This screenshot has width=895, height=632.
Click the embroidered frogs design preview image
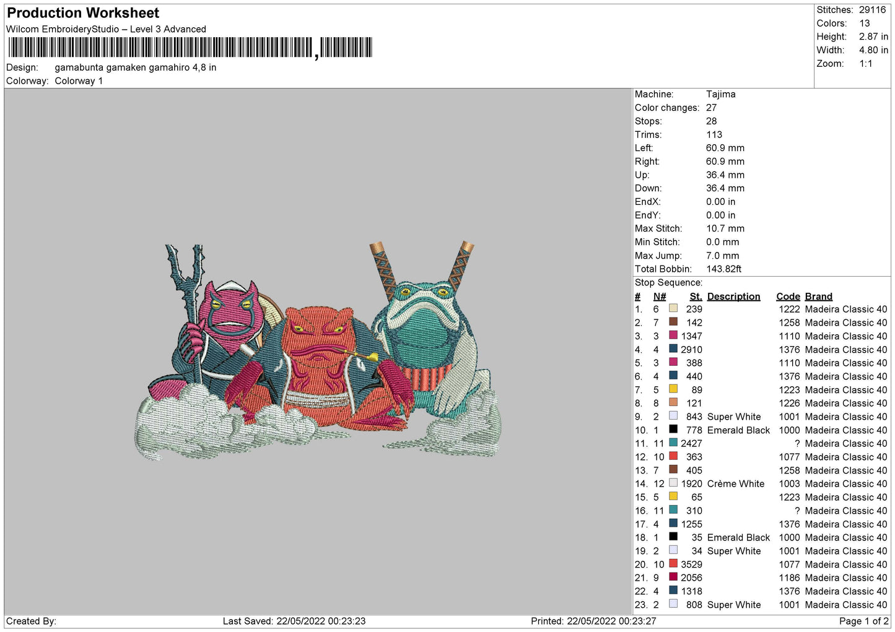click(x=317, y=350)
